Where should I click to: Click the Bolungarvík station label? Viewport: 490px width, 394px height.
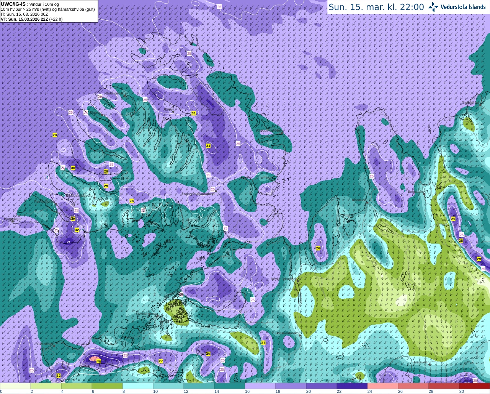(114, 93)
